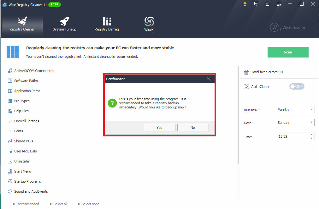Click the edit note icon in title bar
This screenshot has width=319, height=209.
click(268, 4)
